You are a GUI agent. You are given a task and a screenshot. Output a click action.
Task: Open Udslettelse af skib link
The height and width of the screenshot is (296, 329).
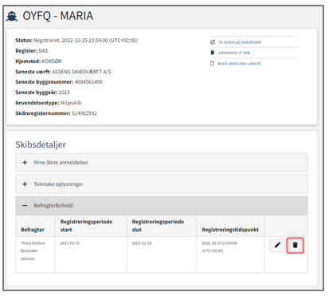[x=234, y=53]
